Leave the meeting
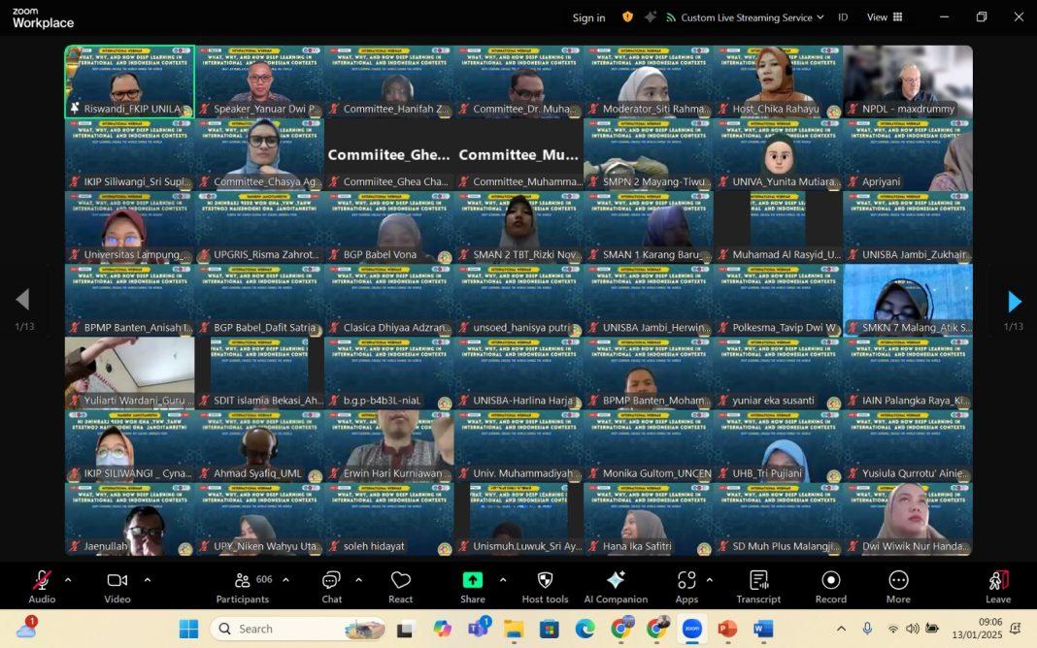Screen dimensions: 1037x648 click(x=998, y=586)
